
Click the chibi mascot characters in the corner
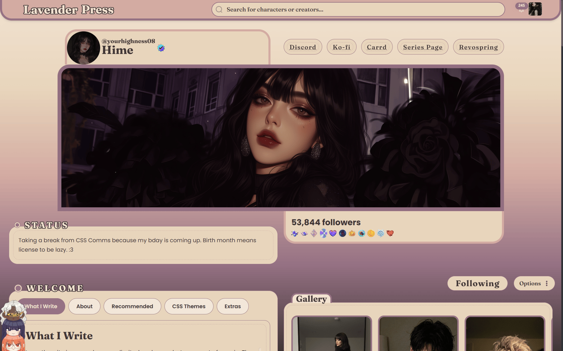pos(13,325)
